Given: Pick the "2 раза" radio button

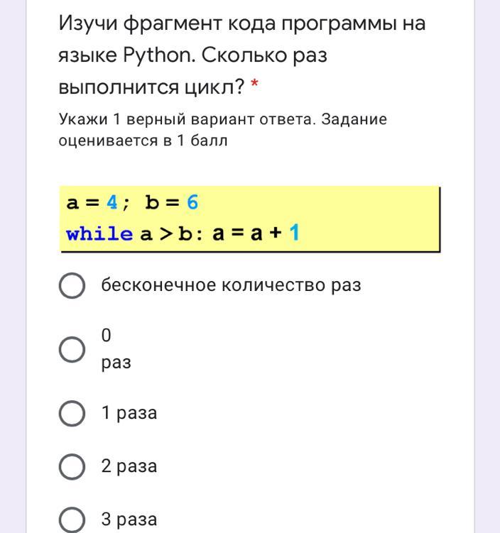Looking at the screenshot, I should pos(72,466).
